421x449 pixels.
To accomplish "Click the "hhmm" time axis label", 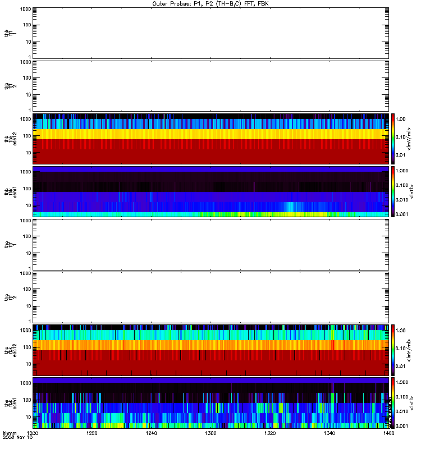I will click(10, 433).
